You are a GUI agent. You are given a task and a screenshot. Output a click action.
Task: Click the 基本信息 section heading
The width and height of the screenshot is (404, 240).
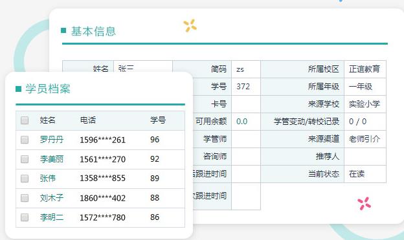(x=93, y=31)
